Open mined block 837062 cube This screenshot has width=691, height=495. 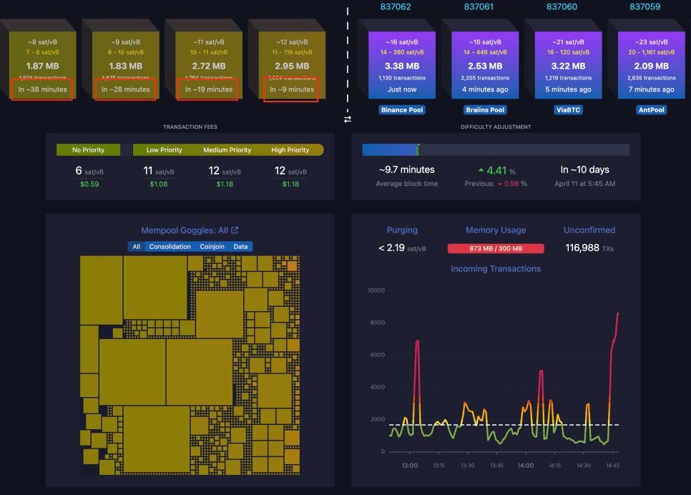tap(402, 65)
